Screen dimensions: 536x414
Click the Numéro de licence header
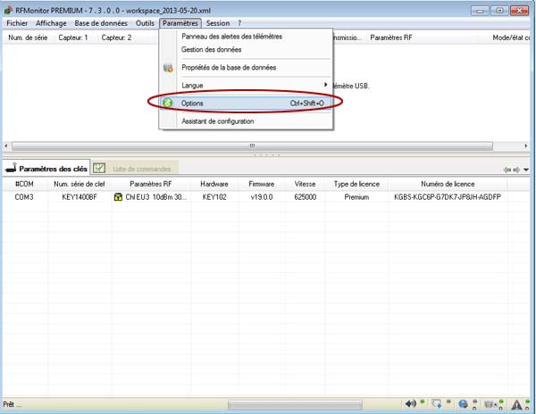point(448,184)
